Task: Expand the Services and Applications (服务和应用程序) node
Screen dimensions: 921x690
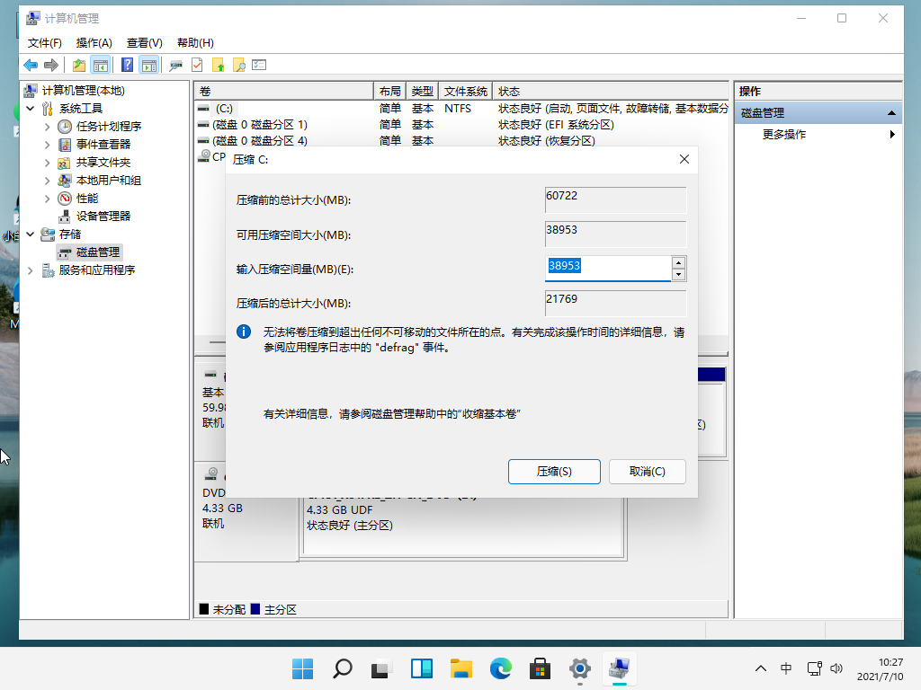Action: click(31, 270)
